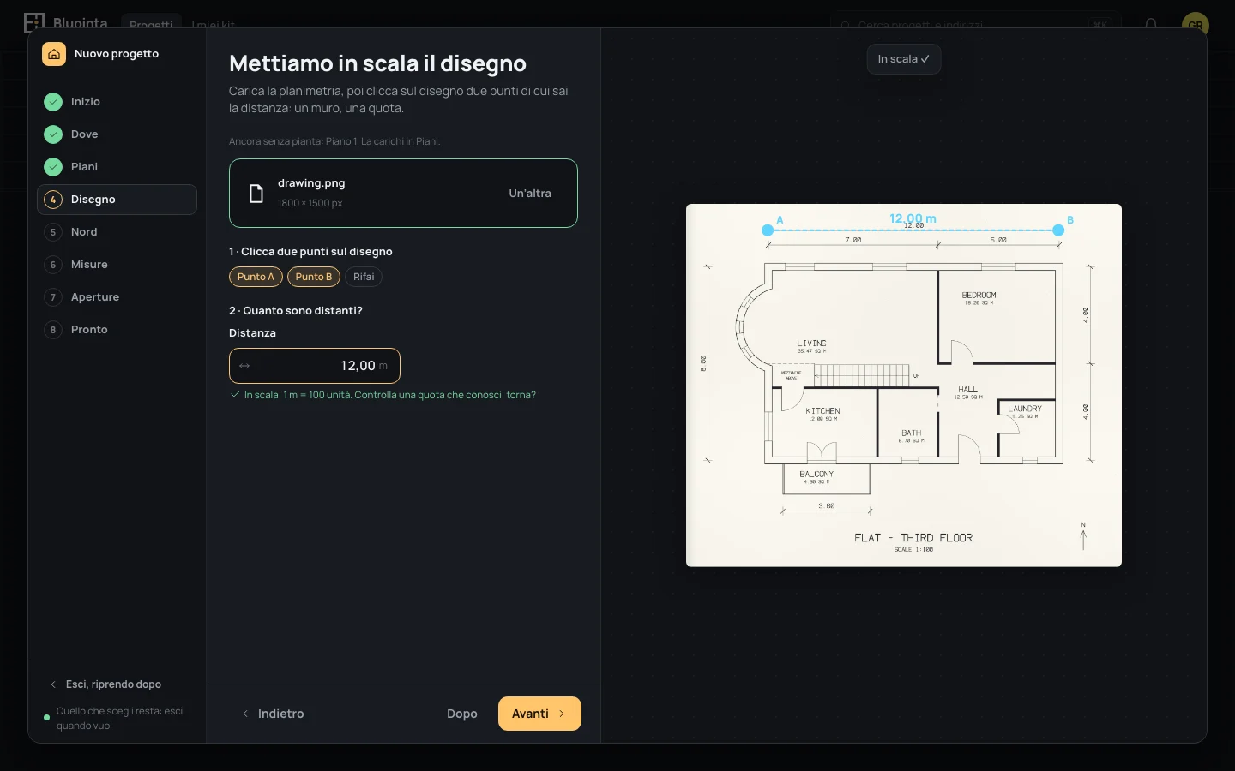1235x771 pixels.
Task: Click the Dopo button
Action: pos(462,714)
